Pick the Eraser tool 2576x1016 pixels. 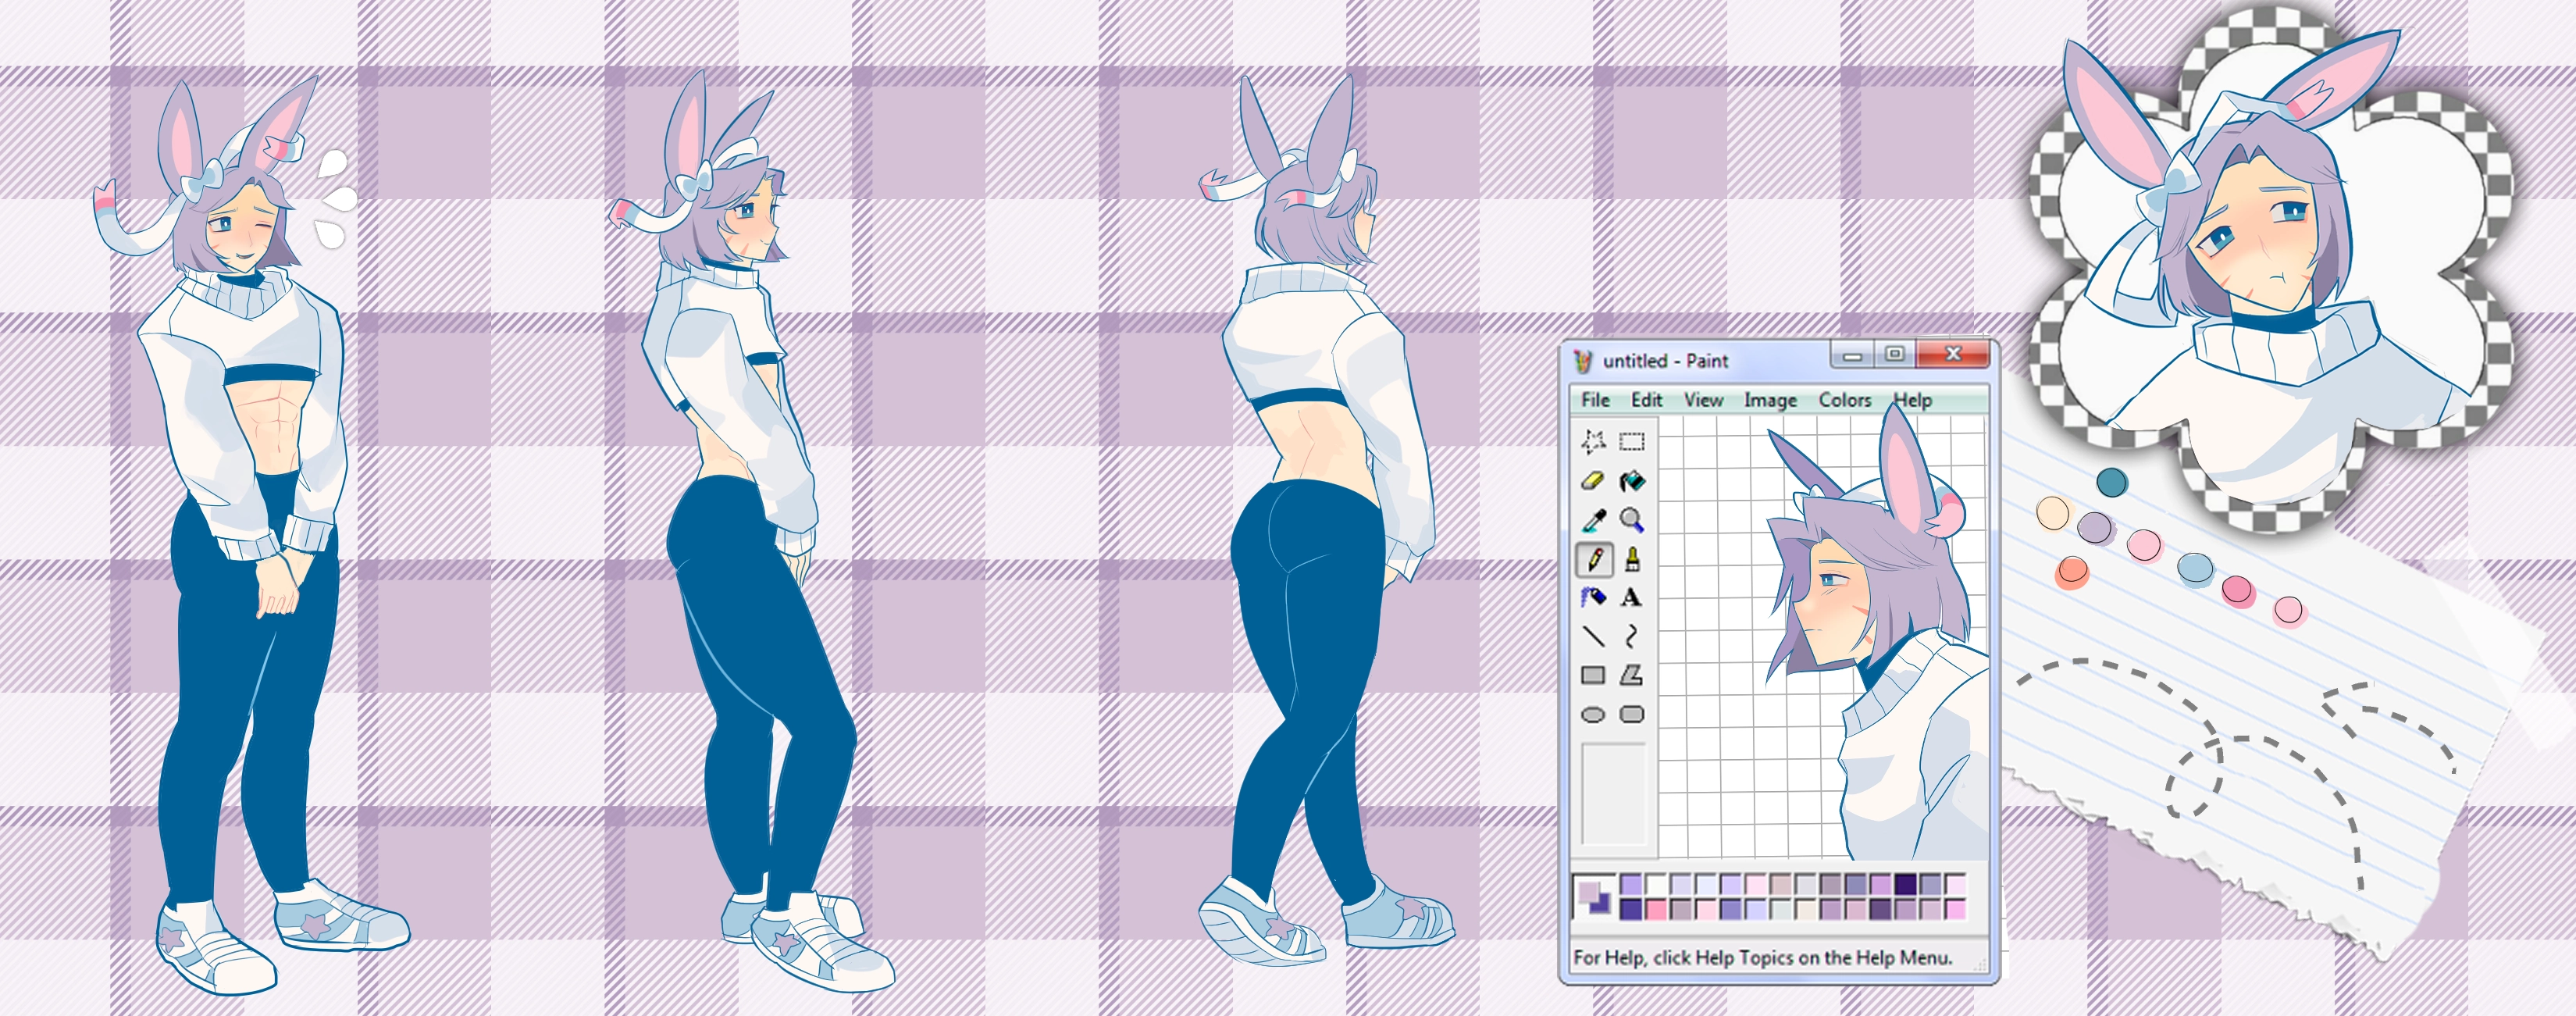pyautogui.click(x=1593, y=481)
